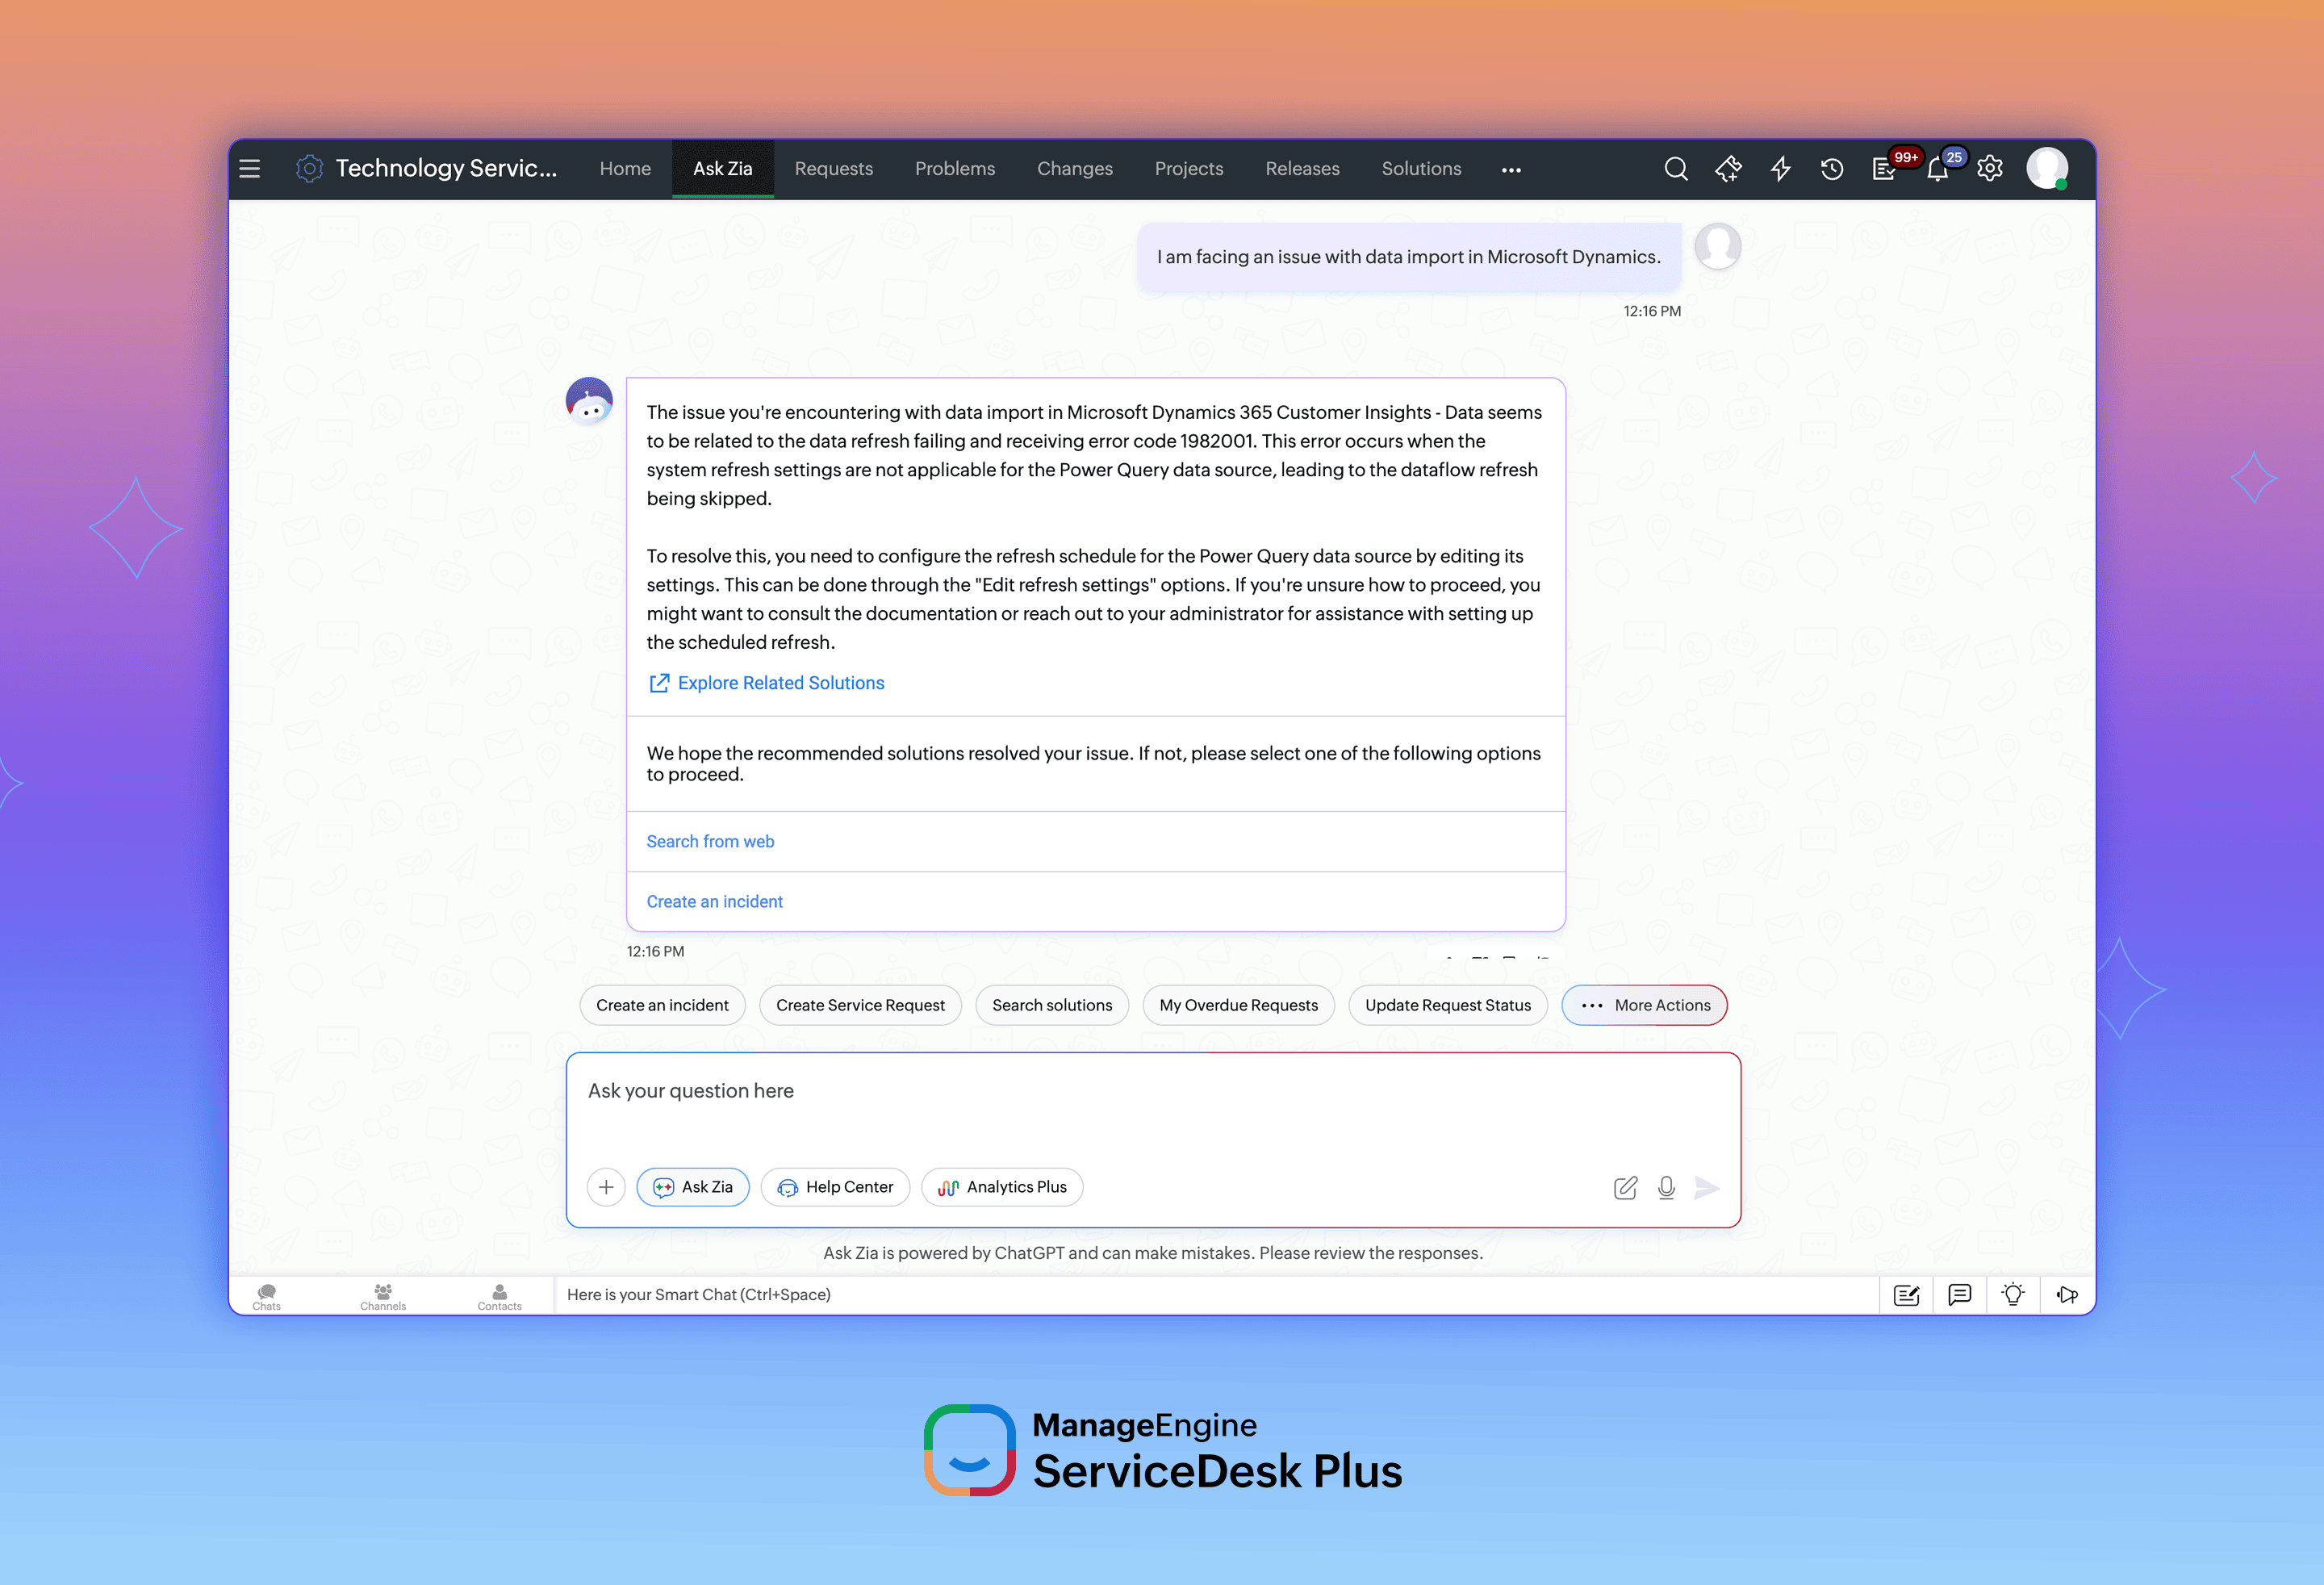The image size is (2324, 1585).
Task: Open the hamburger navigation menu
Action: pos(250,169)
